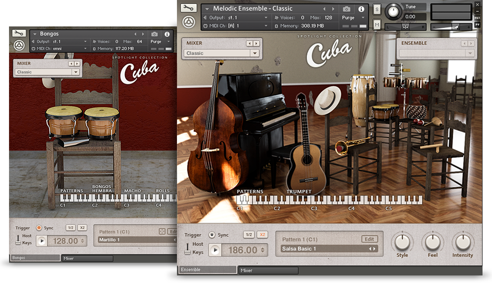Click the pan center icon between L and R

coord(405,27)
